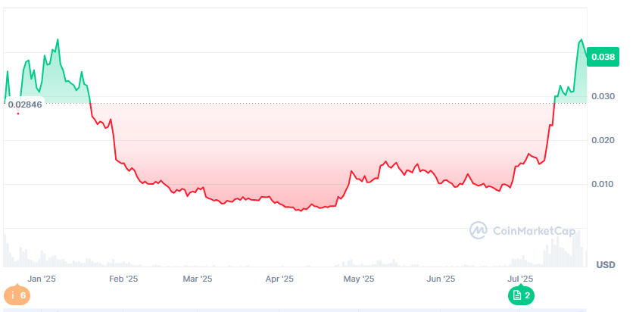Click the USD currency label

click(x=605, y=264)
